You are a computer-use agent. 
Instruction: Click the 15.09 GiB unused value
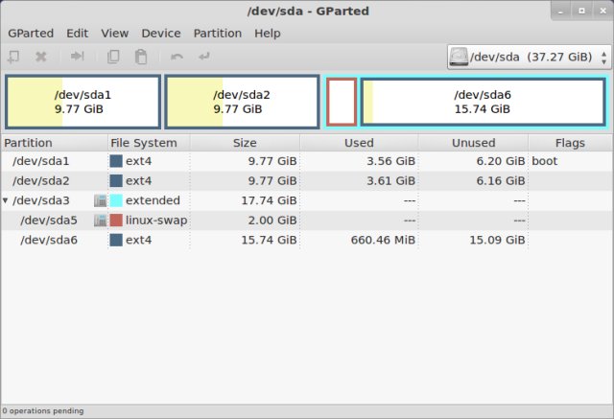(497, 240)
